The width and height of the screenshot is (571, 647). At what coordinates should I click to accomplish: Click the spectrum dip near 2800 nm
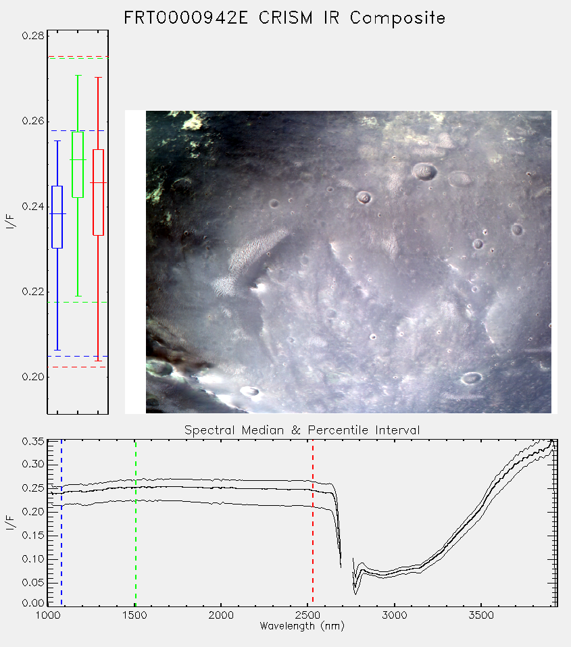pyautogui.click(x=355, y=586)
